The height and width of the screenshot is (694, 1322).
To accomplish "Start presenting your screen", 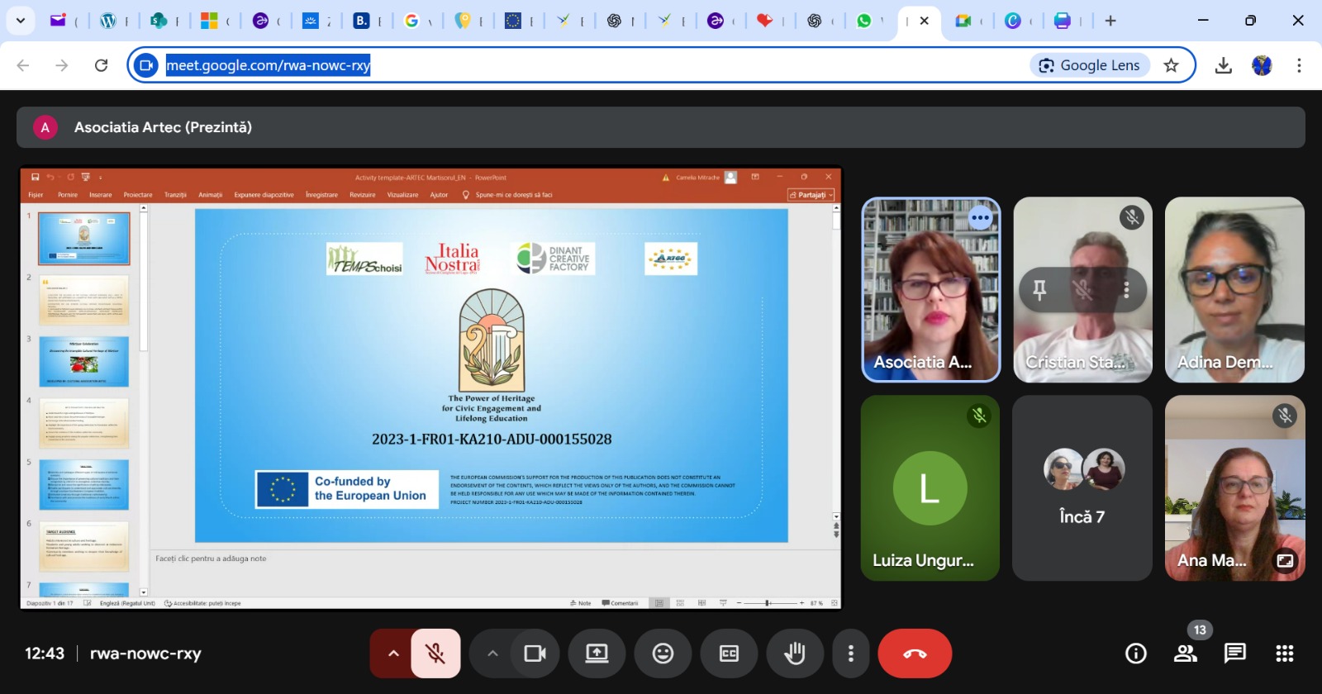I will pos(597,654).
